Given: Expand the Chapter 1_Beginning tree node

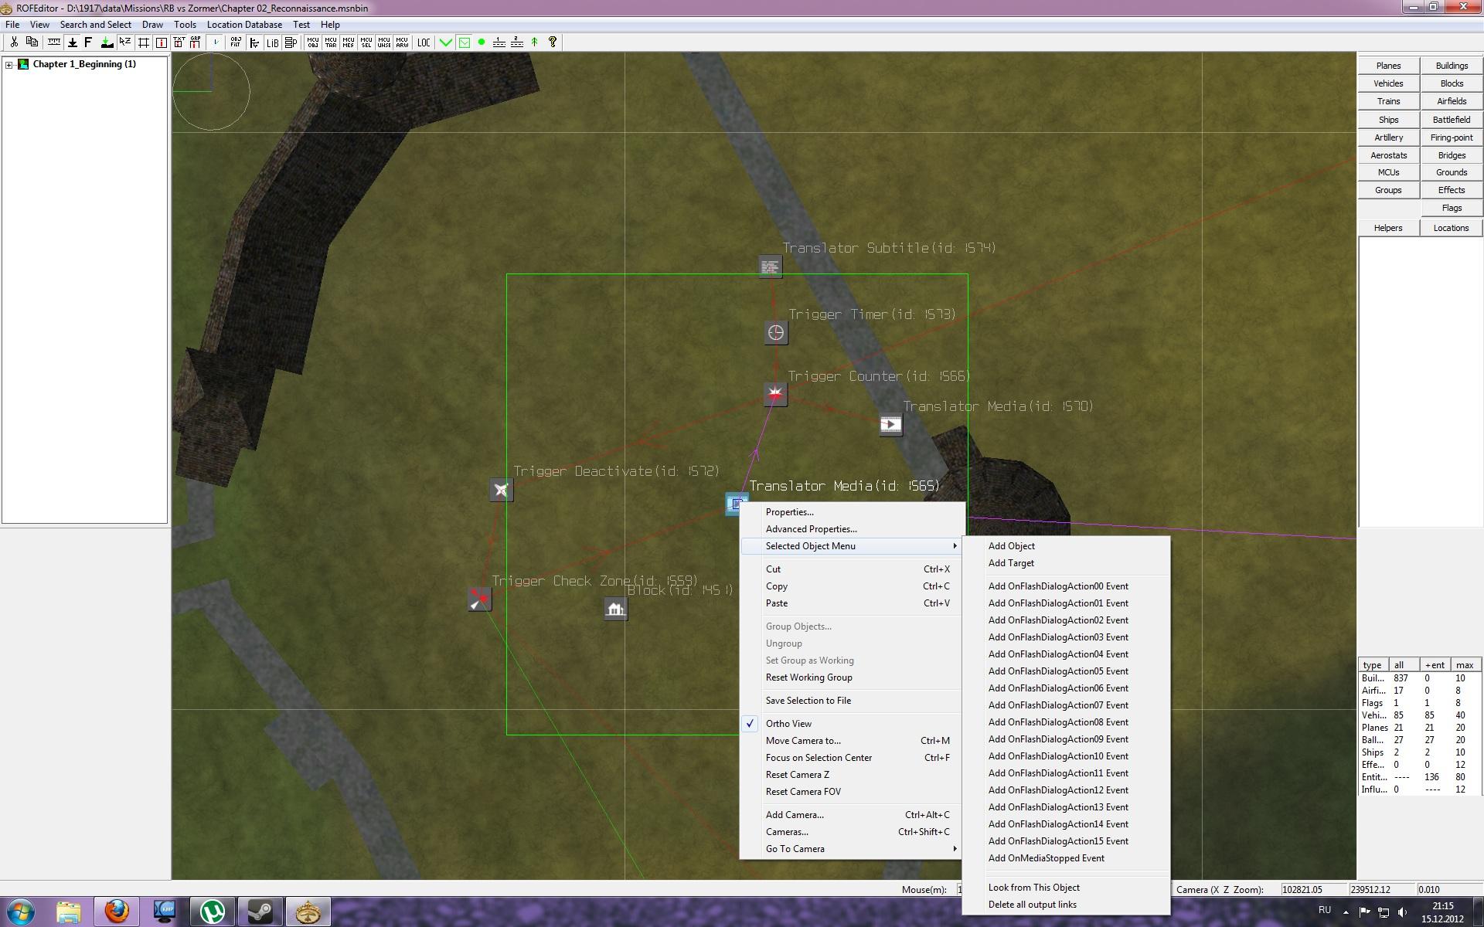Looking at the screenshot, I should click(9, 65).
